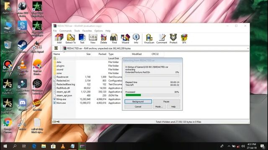Cancel the extraction
The image size is (268, 150).
(x=138, y=107)
